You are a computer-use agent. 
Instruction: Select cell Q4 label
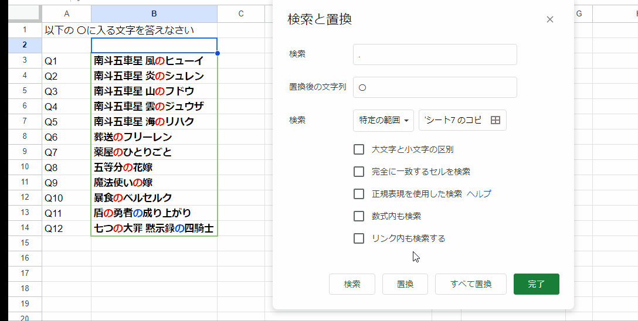pyautogui.click(x=66, y=107)
